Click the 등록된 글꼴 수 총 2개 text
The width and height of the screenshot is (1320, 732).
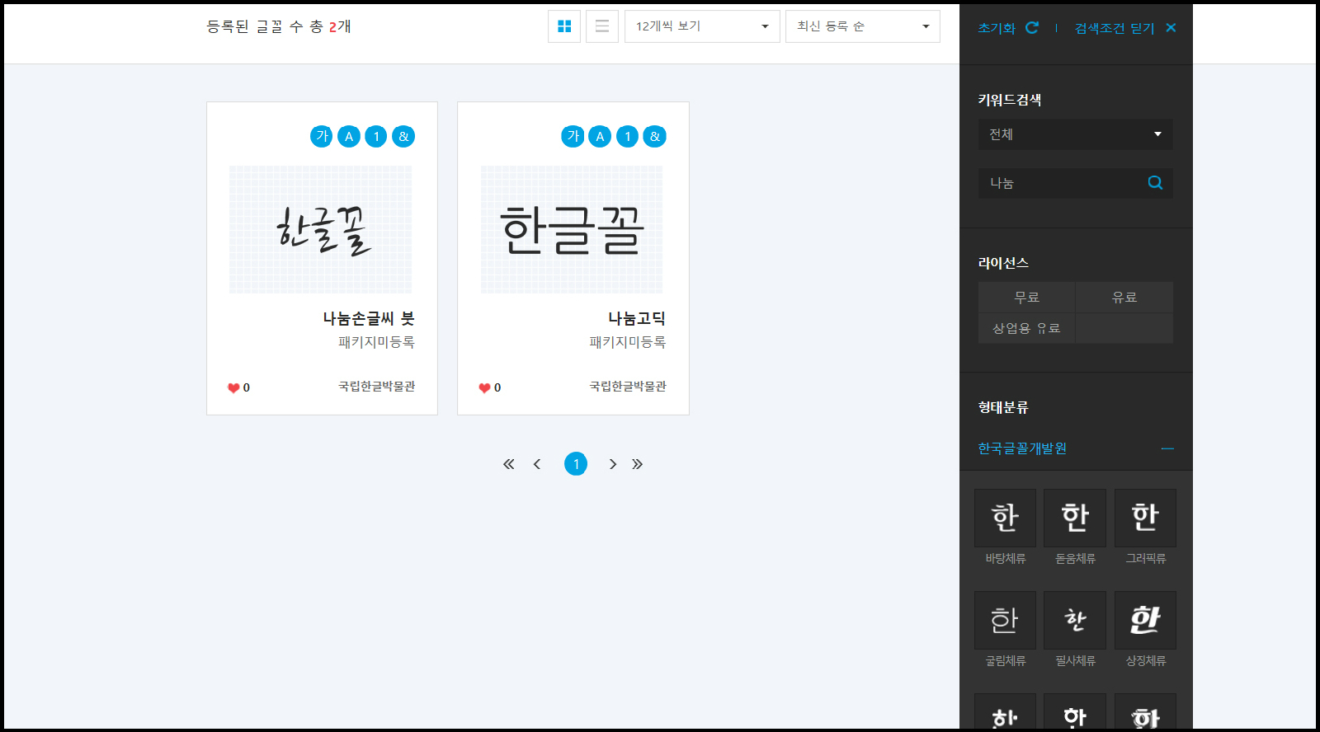coord(279,26)
